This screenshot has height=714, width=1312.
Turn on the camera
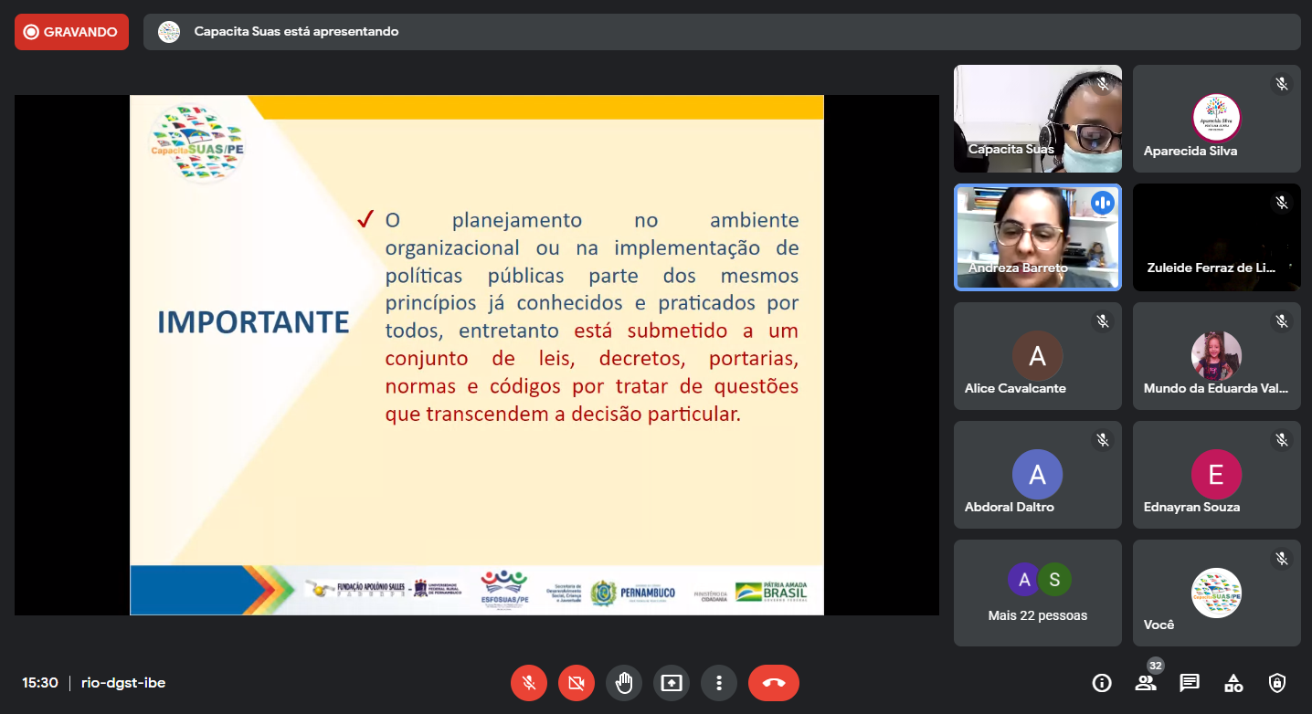[x=577, y=683]
